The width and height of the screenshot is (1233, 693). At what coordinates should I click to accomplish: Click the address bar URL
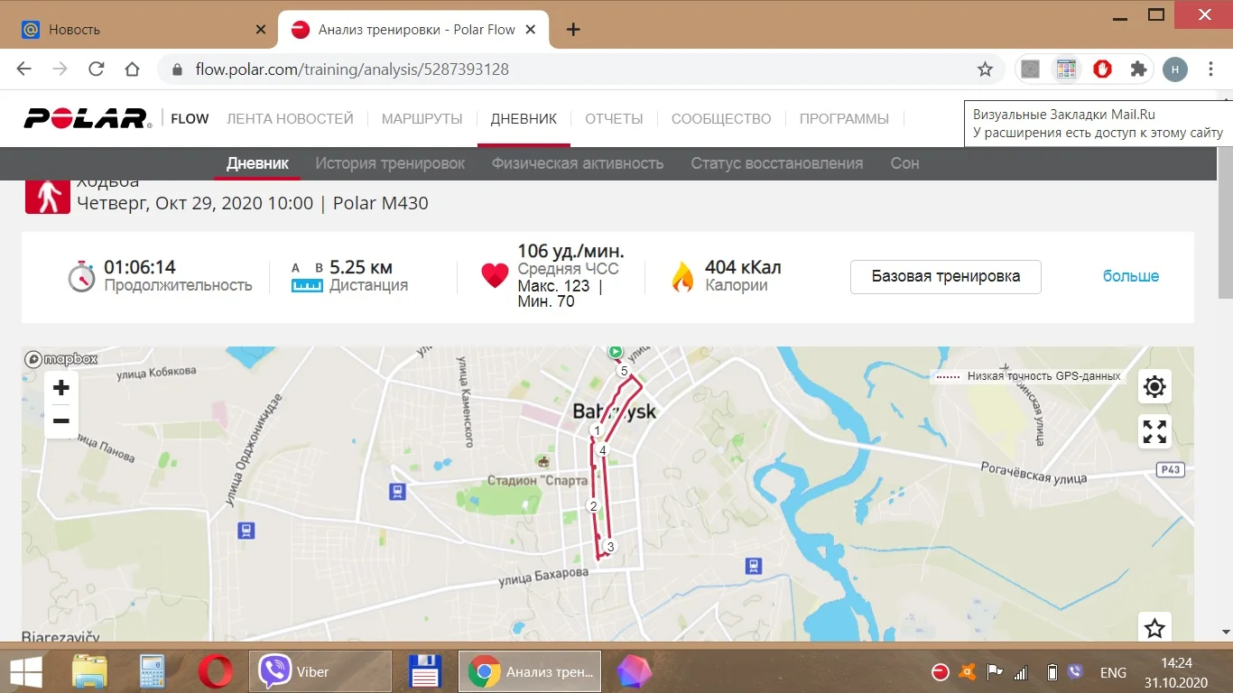click(352, 69)
